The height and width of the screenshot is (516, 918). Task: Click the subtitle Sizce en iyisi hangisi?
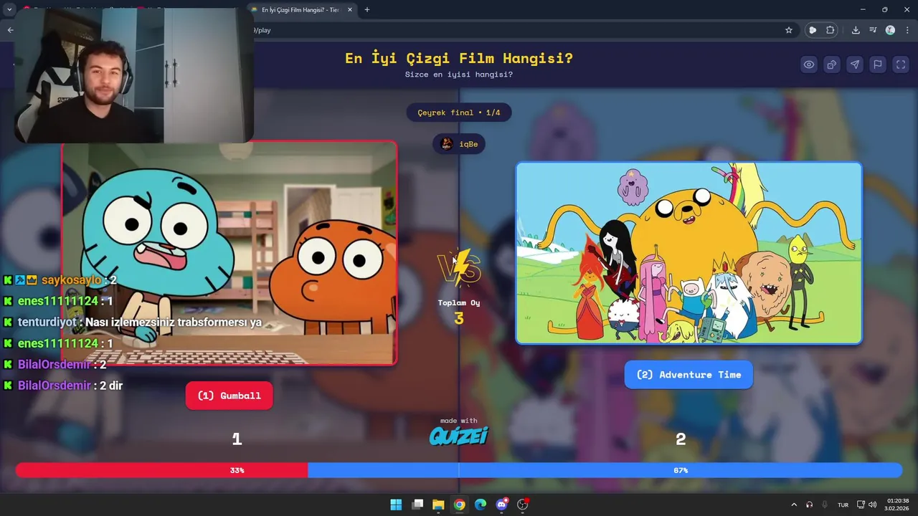pos(459,75)
